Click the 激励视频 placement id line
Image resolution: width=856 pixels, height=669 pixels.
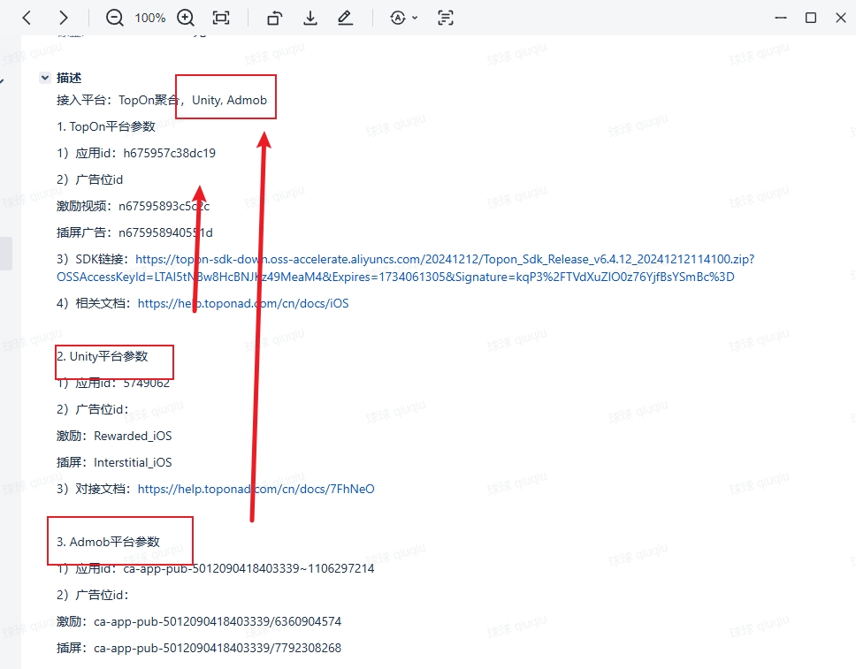pyautogui.click(x=133, y=206)
